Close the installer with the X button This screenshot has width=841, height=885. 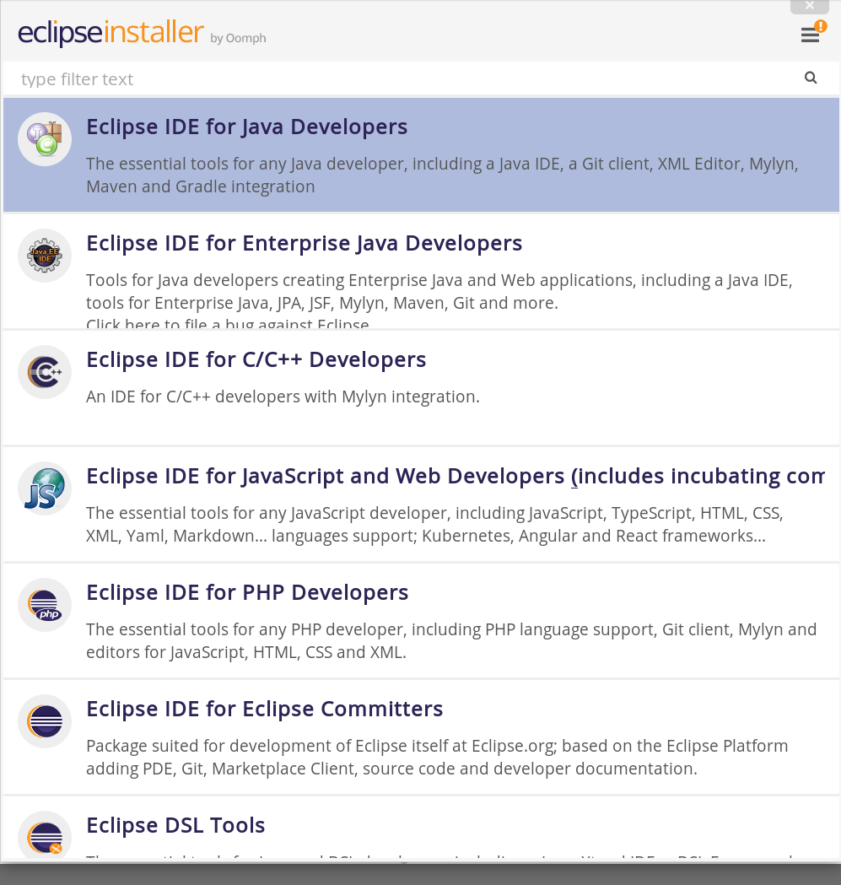pos(810,6)
